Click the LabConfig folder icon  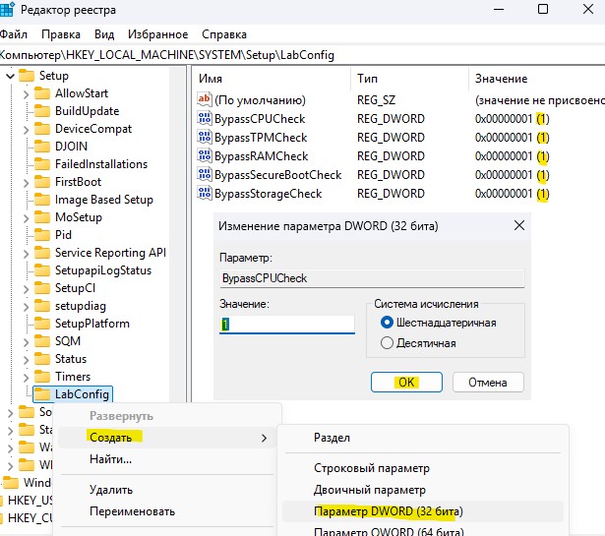42,394
